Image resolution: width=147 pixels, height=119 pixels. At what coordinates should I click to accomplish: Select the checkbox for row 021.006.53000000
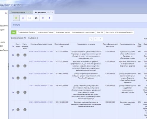(x=13, y=78)
